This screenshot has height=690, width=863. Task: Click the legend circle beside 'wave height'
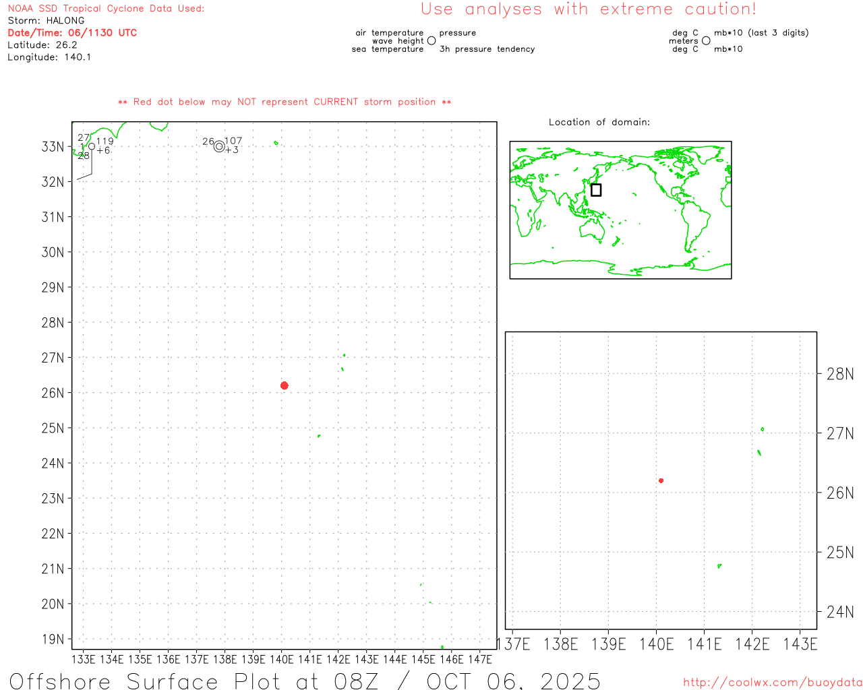pyautogui.click(x=431, y=41)
